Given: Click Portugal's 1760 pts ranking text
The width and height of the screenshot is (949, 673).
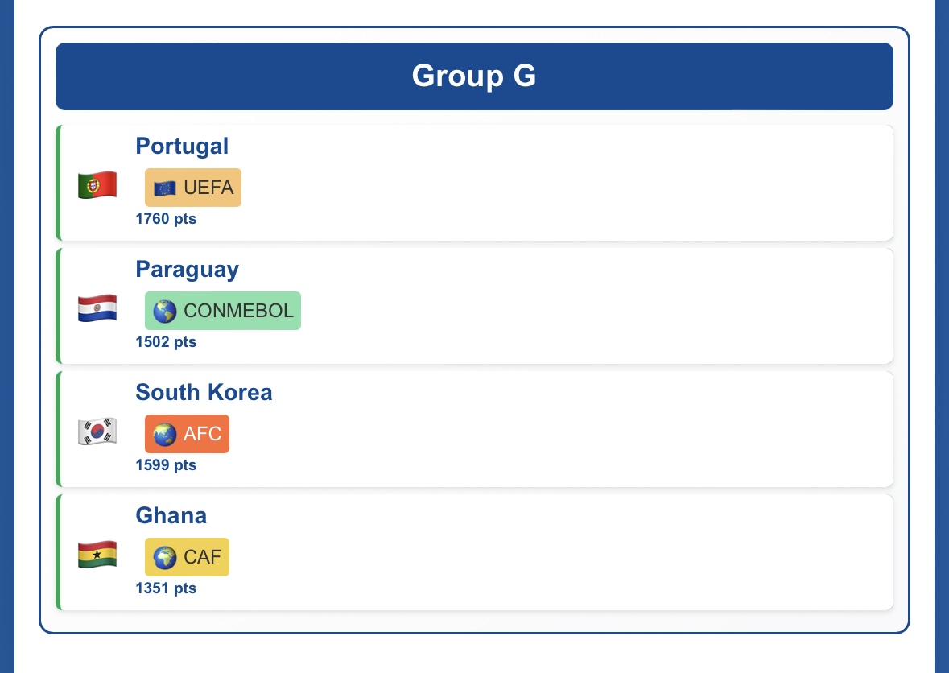Looking at the screenshot, I should 166,218.
